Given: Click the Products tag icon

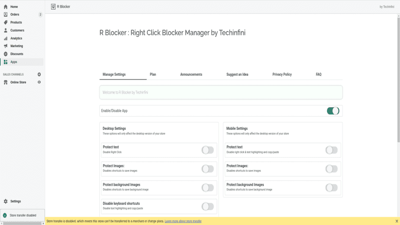Looking at the screenshot, I should (x=6, y=22).
